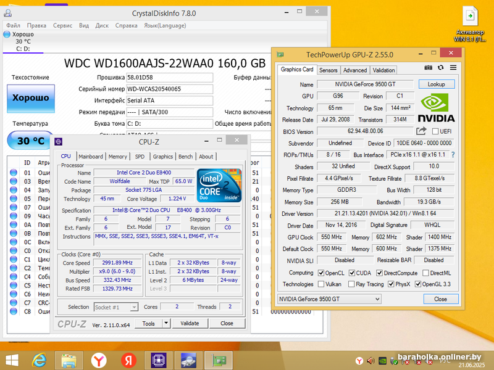Click Intel Core 2 Duo logo in CPU-Z
This screenshot has height=370, width=494.
[x=219, y=186]
